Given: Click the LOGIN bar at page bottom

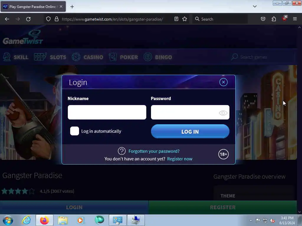Looking at the screenshot, I should (74, 207).
